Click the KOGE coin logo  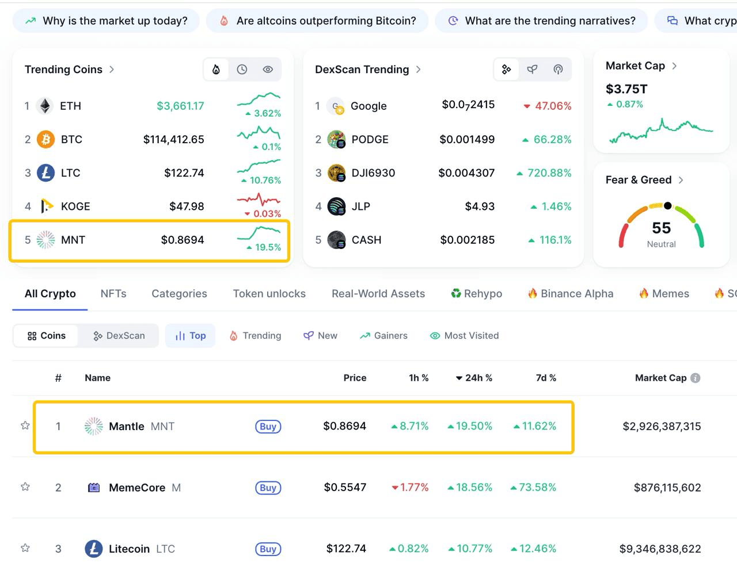click(x=45, y=206)
